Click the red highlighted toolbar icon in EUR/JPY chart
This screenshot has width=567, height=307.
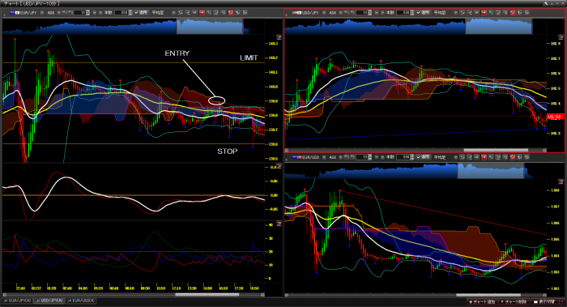click(x=202, y=13)
